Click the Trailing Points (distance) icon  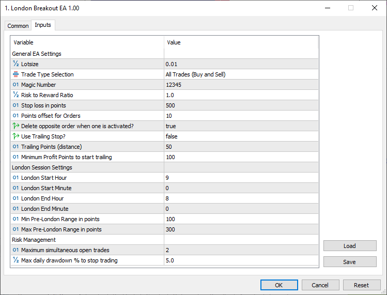point(16,147)
